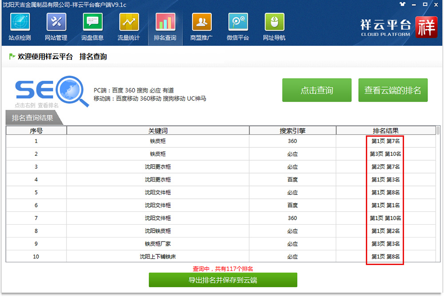The image size is (444, 297).
Task: Click the 点击查询 button
Action: click(317, 90)
